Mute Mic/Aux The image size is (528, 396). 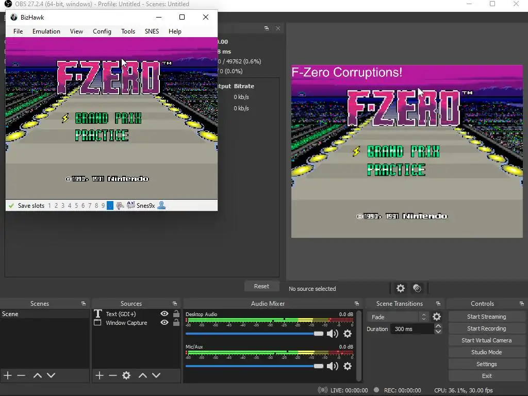pos(333,366)
